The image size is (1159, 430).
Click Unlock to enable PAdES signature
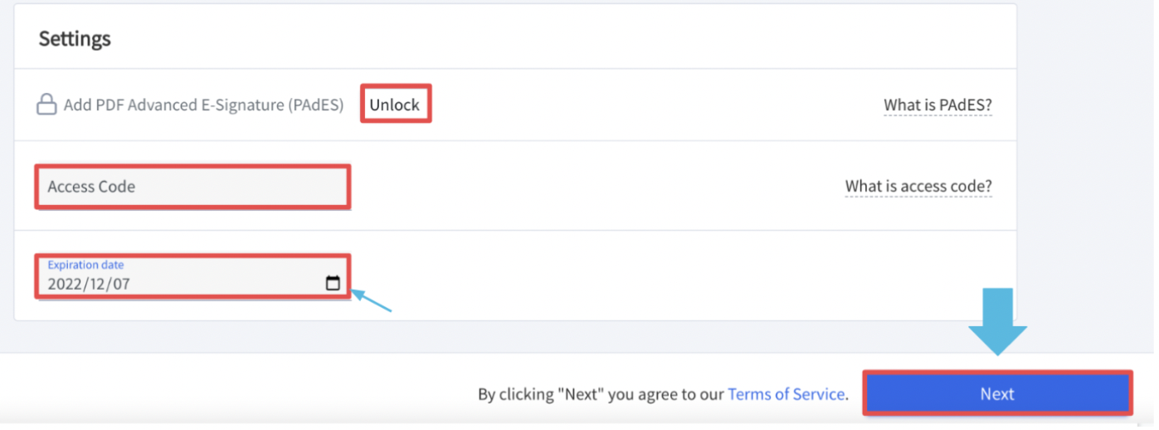pyautogui.click(x=395, y=105)
